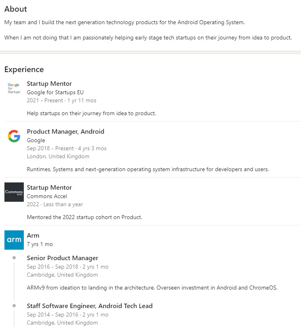Click the Runtimes, Systems description text

[148, 169]
